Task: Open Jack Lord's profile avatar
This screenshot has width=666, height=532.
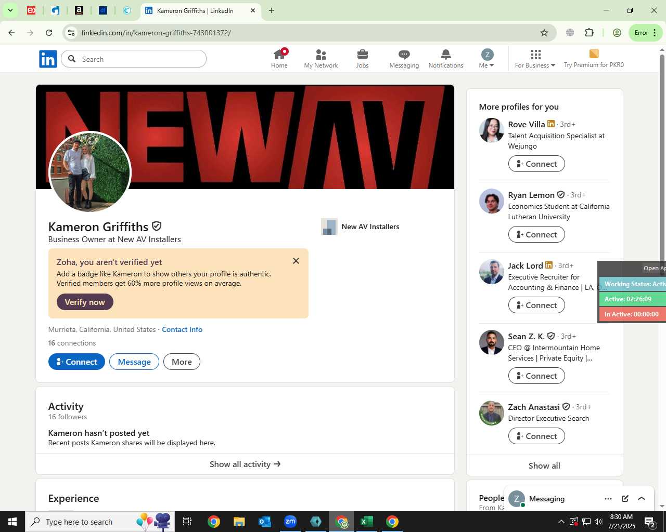Action: tap(492, 272)
